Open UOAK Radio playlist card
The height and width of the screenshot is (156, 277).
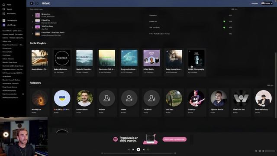[x=151, y=62]
